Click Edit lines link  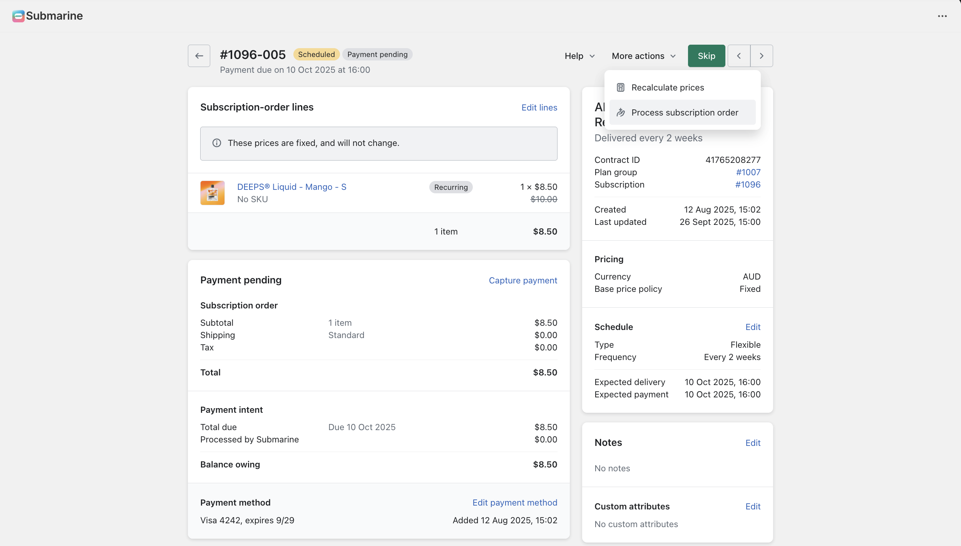click(539, 108)
